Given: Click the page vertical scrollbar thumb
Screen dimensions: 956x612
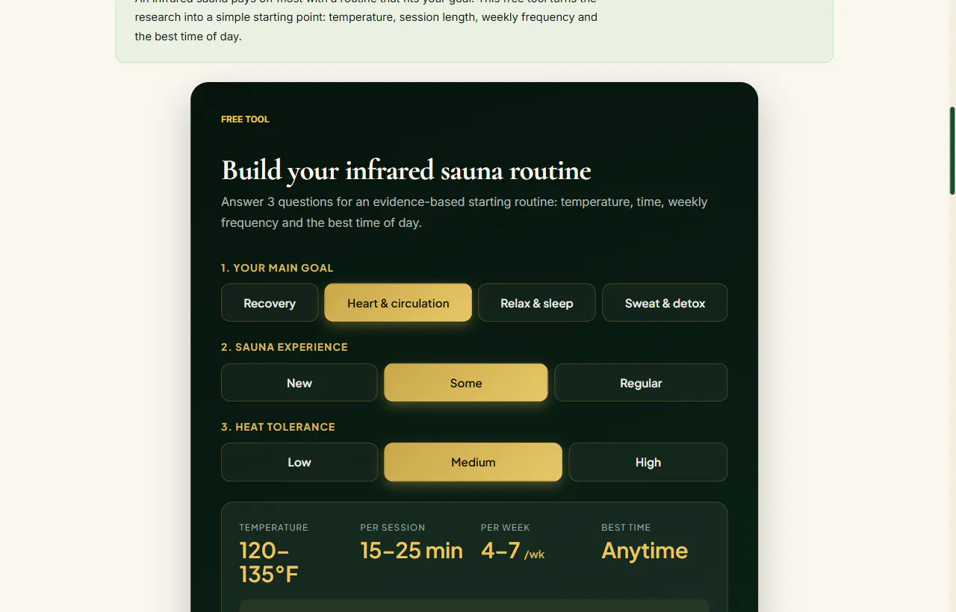Looking at the screenshot, I should click(x=952, y=151).
